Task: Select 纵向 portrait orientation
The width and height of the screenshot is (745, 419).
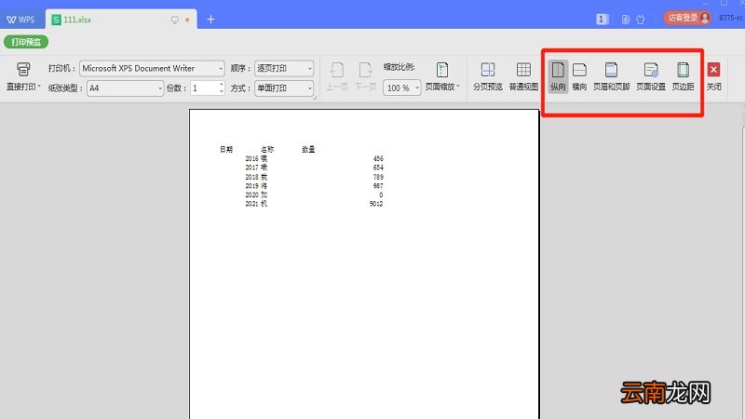Action: 558,76
